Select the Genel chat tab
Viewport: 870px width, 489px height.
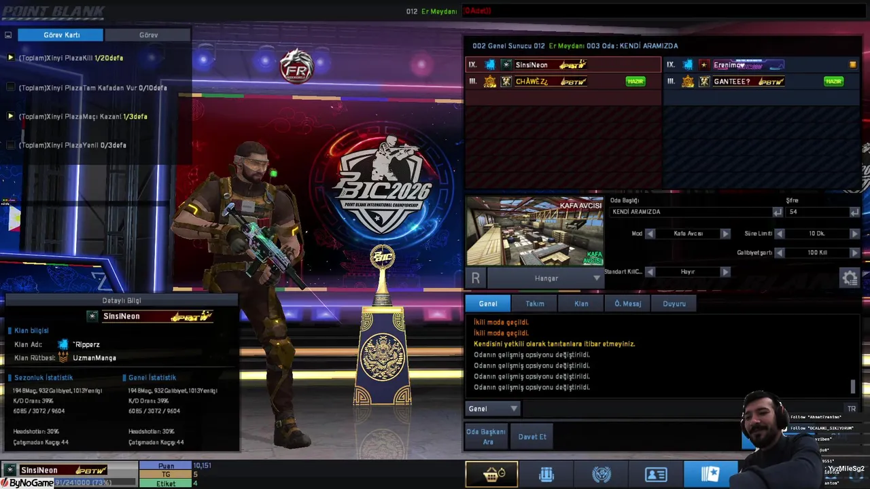coord(488,304)
